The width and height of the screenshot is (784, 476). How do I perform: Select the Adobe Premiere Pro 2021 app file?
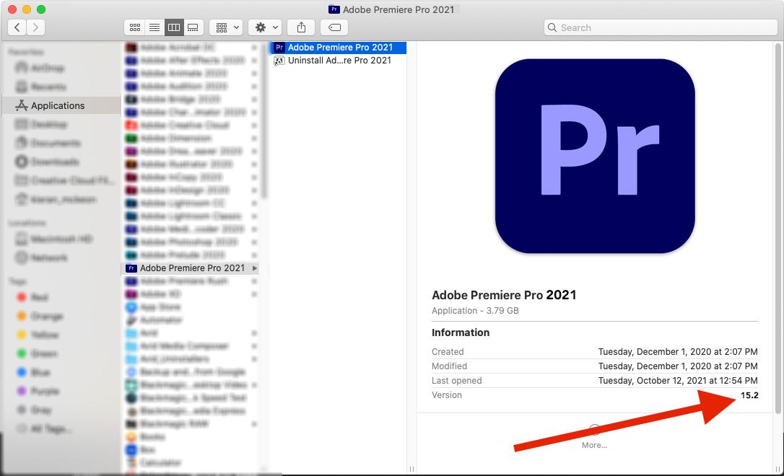pos(339,48)
